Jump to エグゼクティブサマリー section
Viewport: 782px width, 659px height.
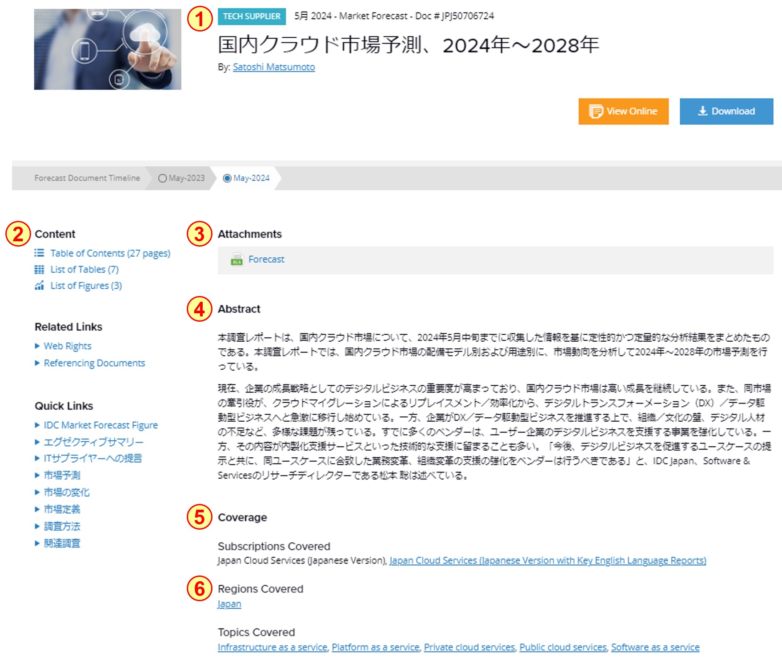pos(93,442)
